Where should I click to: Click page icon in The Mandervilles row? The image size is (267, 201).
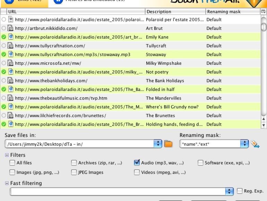click(x=10, y=98)
